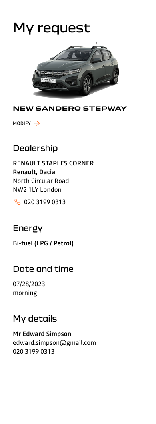156x424 pixels.
Task: Click RENAULT STAPLES CORNER dealership name
Action: [53, 163]
